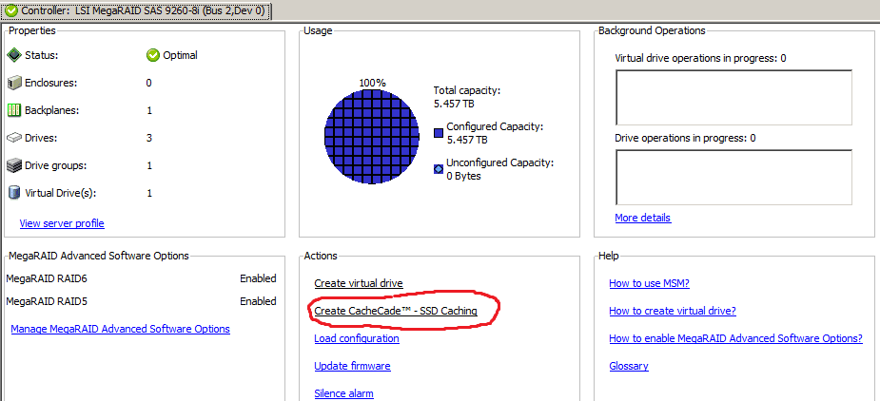880x401 pixels.
Task: Click the Total capacity 5.457 TB text
Action: pos(467,97)
